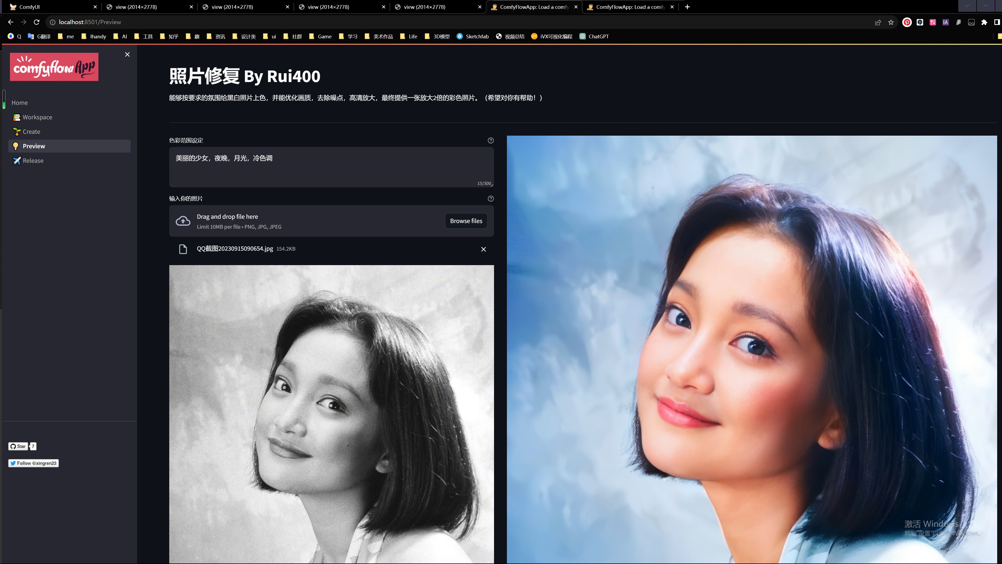The width and height of the screenshot is (1002, 564).
Task: Show help for 色彩范围设定 field
Action: pyautogui.click(x=491, y=140)
